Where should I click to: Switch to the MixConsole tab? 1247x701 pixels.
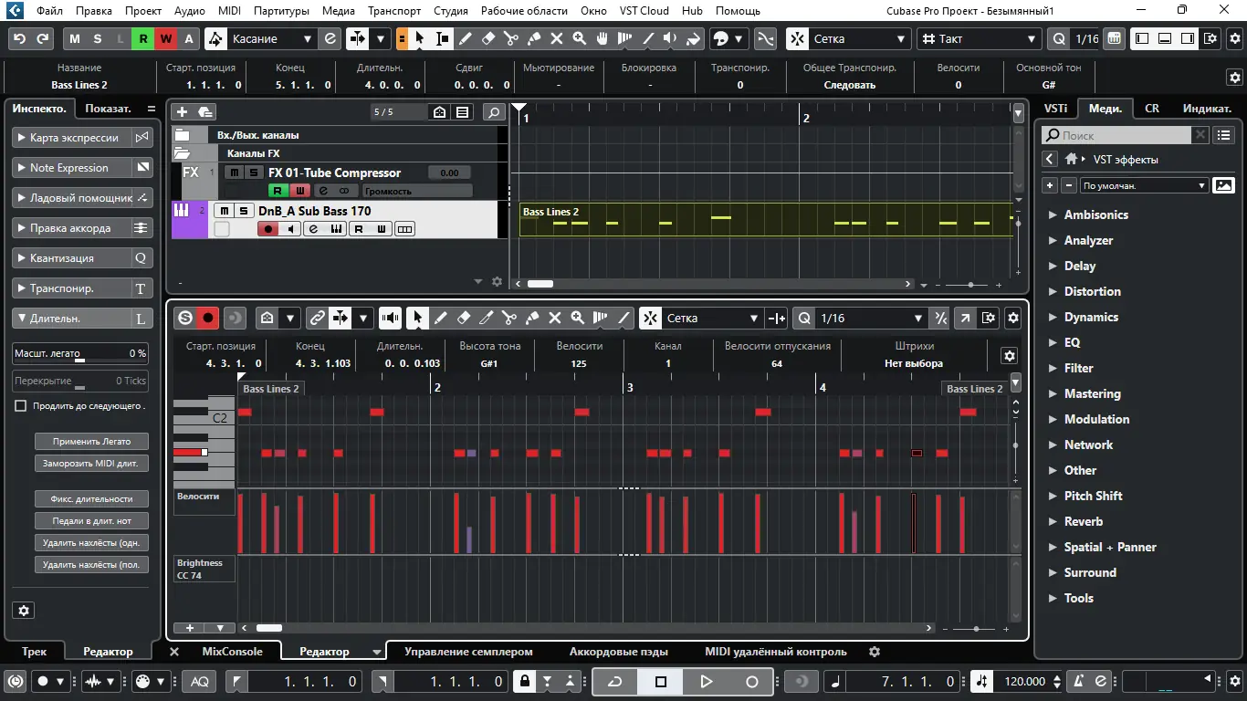(232, 652)
